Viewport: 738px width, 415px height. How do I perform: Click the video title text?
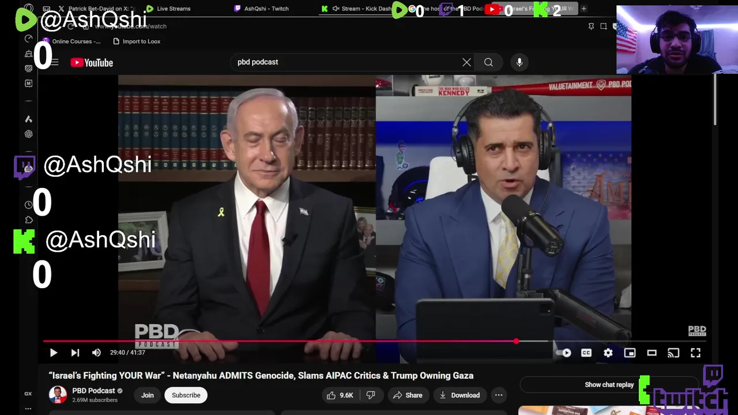click(261, 376)
